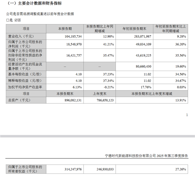Select value 786,658,123
The width and height of the screenshot is (195, 175).
tap(105, 100)
